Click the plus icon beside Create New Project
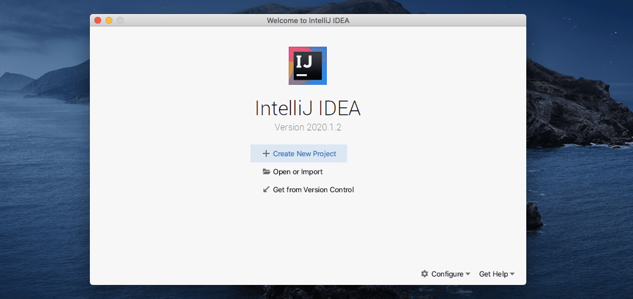Viewport: 633px width, 299px height. click(266, 153)
